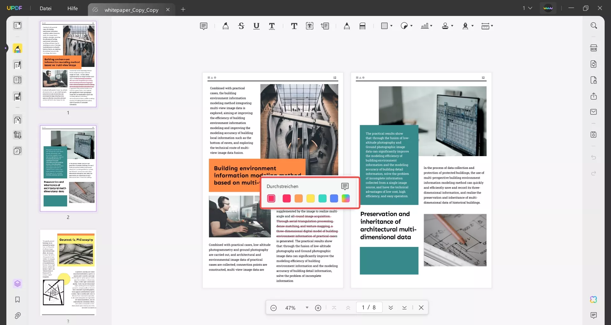The image size is (611, 325).
Task: Open the Datei menu
Action: point(46,9)
